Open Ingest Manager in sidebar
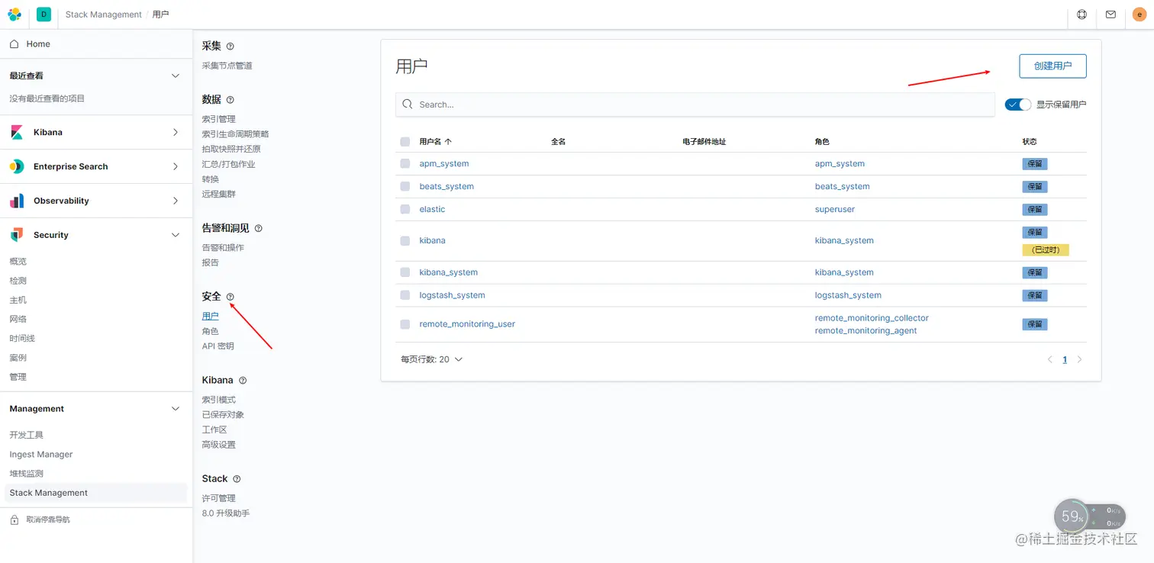This screenshot has width=1154, height=563. [41, 455]
